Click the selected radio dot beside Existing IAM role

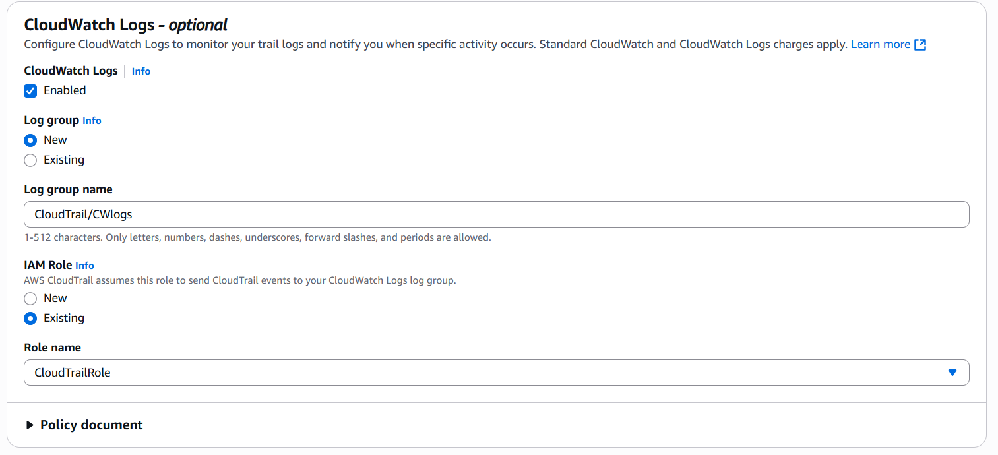[30, 318]
